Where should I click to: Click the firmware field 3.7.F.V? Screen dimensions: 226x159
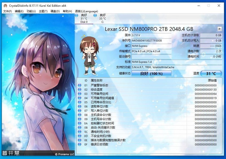click(151, 35)
